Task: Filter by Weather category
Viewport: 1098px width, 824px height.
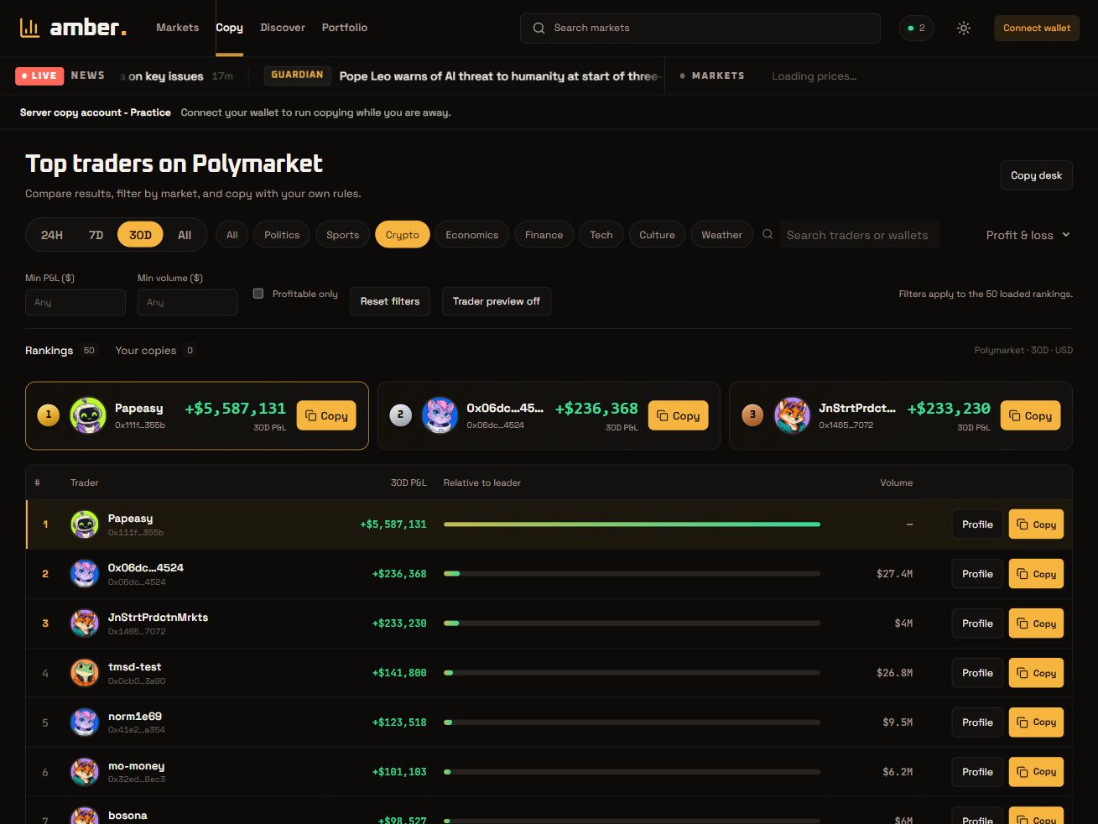Action: [x=721, y=235]
